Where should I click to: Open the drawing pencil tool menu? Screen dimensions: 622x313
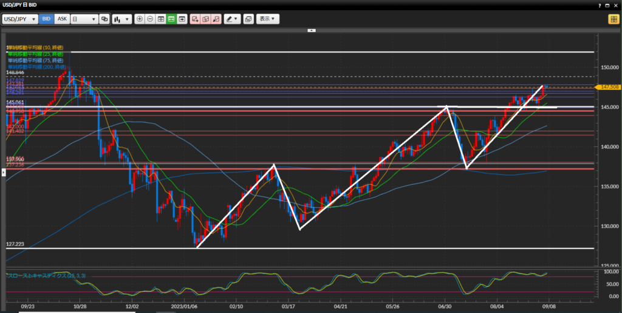(x=231, y=19)
